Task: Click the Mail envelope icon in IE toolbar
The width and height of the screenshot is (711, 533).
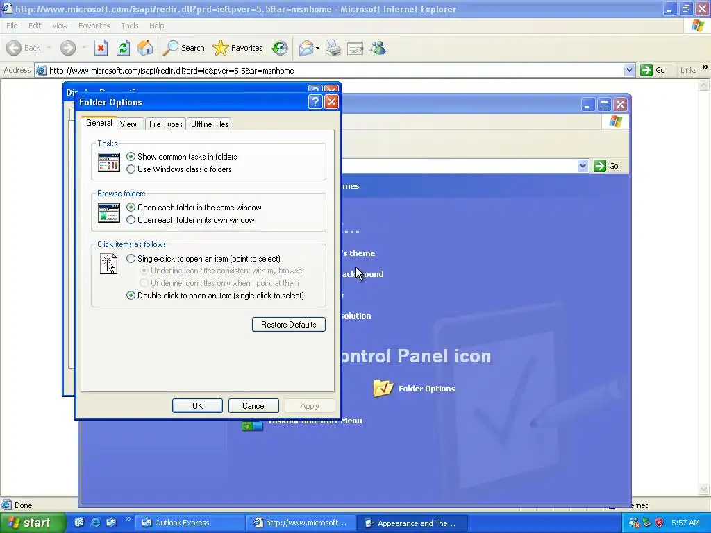Action: 306,48
